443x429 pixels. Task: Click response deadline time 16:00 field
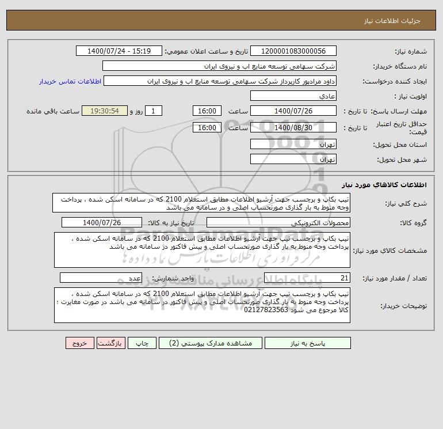click(207, 111)
